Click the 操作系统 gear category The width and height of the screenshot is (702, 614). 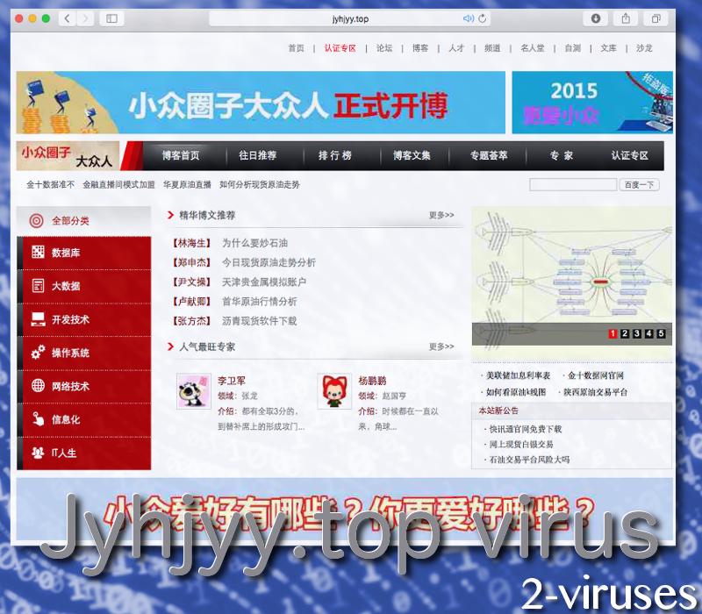tap(38, 353)
